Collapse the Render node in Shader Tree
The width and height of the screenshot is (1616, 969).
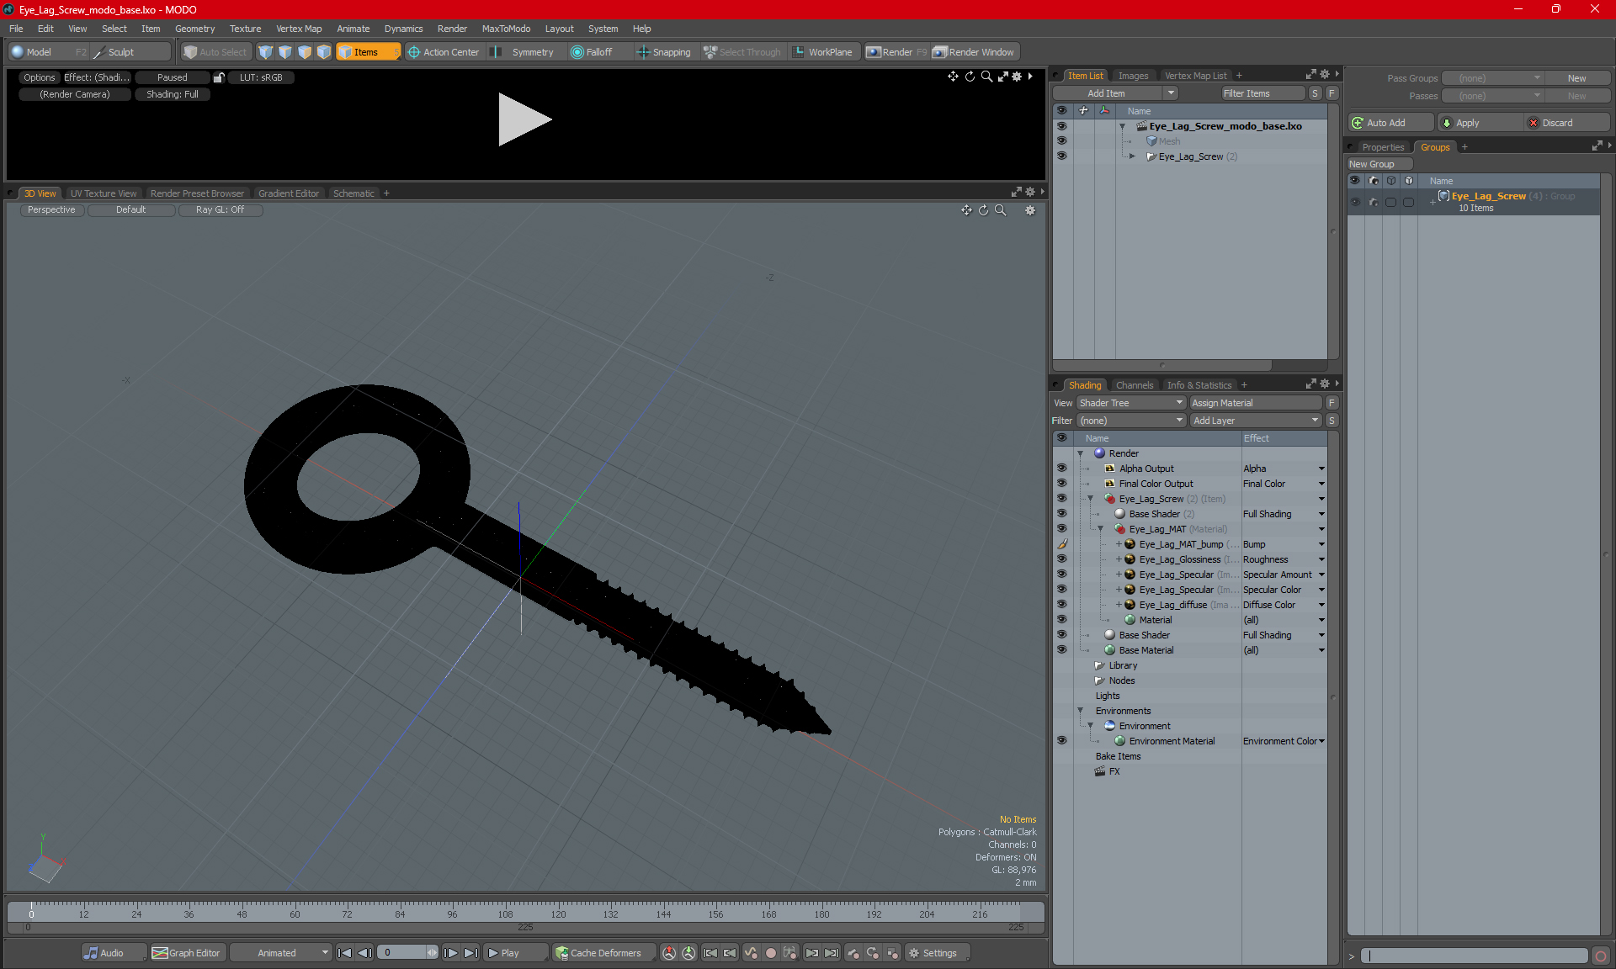tap(1081, 453)
